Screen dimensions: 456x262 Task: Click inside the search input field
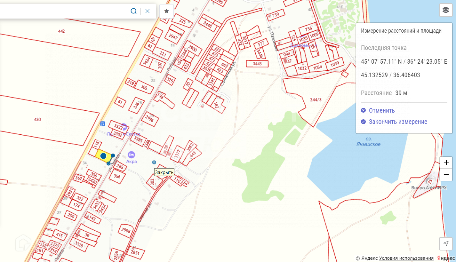pos(64,11)
